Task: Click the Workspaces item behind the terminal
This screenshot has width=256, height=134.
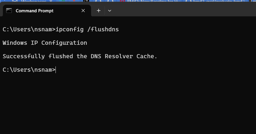Action: point(34,1)
